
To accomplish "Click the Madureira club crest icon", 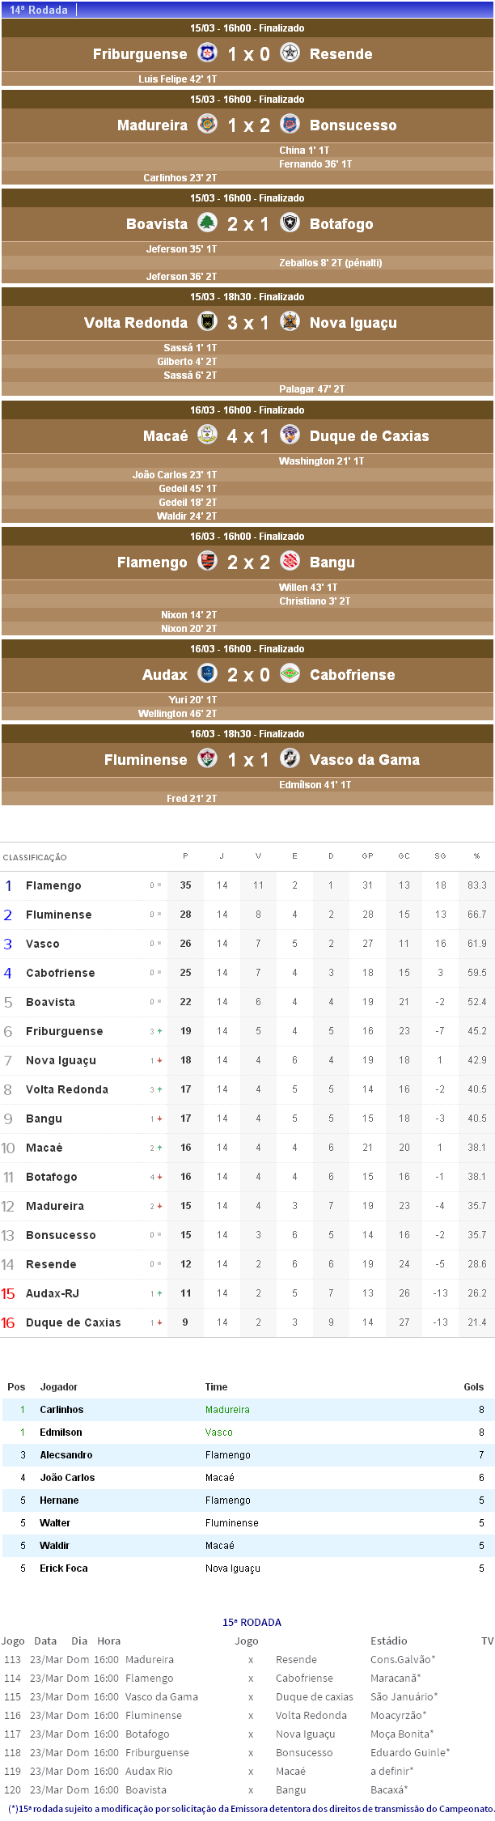I will coord(208,124).
